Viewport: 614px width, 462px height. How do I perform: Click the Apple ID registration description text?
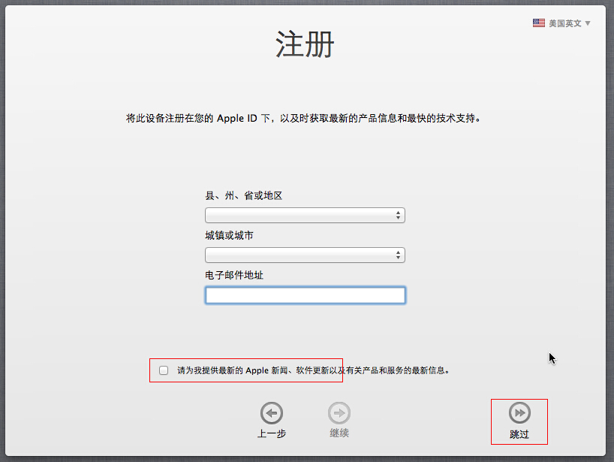pos(303,118)
